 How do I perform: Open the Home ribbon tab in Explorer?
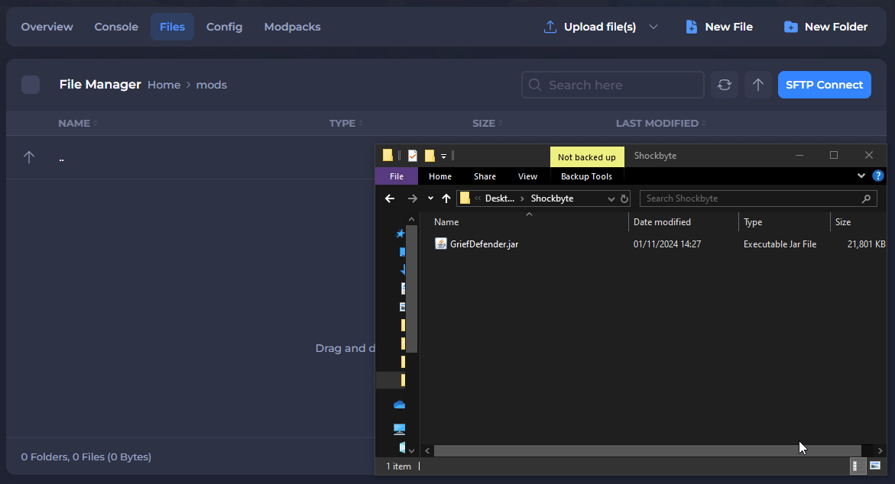click(x=440, y=176)
